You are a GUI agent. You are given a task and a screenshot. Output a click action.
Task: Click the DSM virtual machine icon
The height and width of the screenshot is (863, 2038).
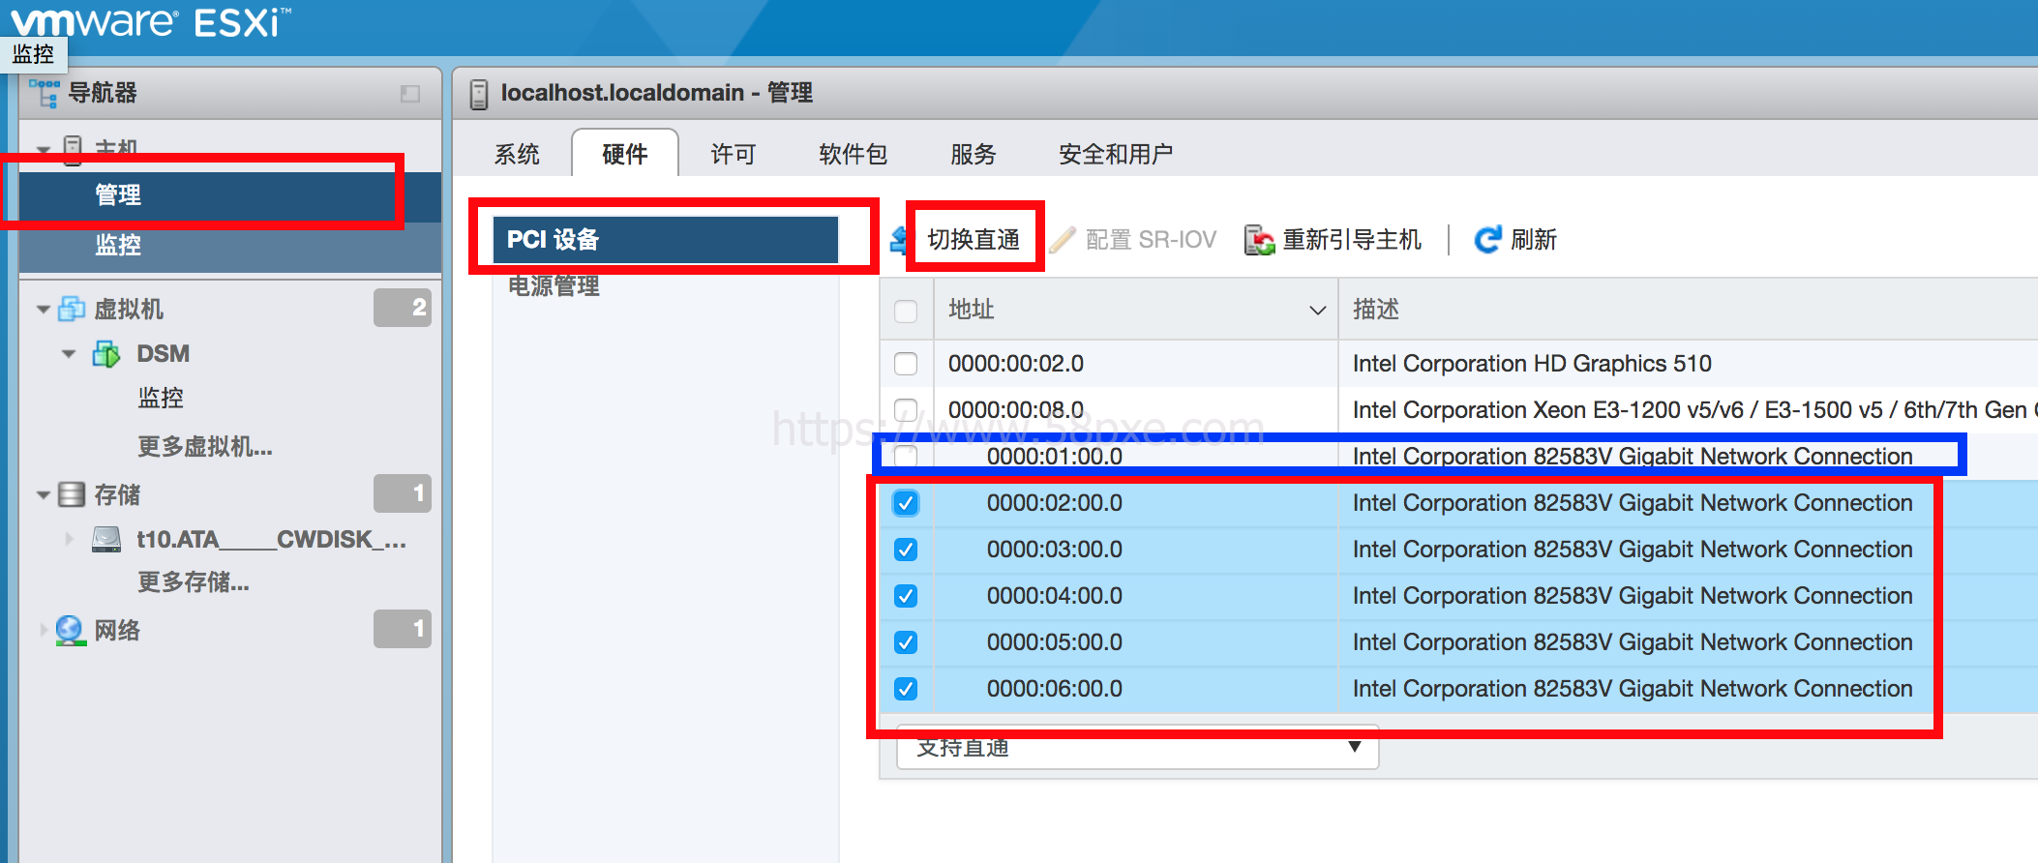pyautogui.click(x=106, y=354)
